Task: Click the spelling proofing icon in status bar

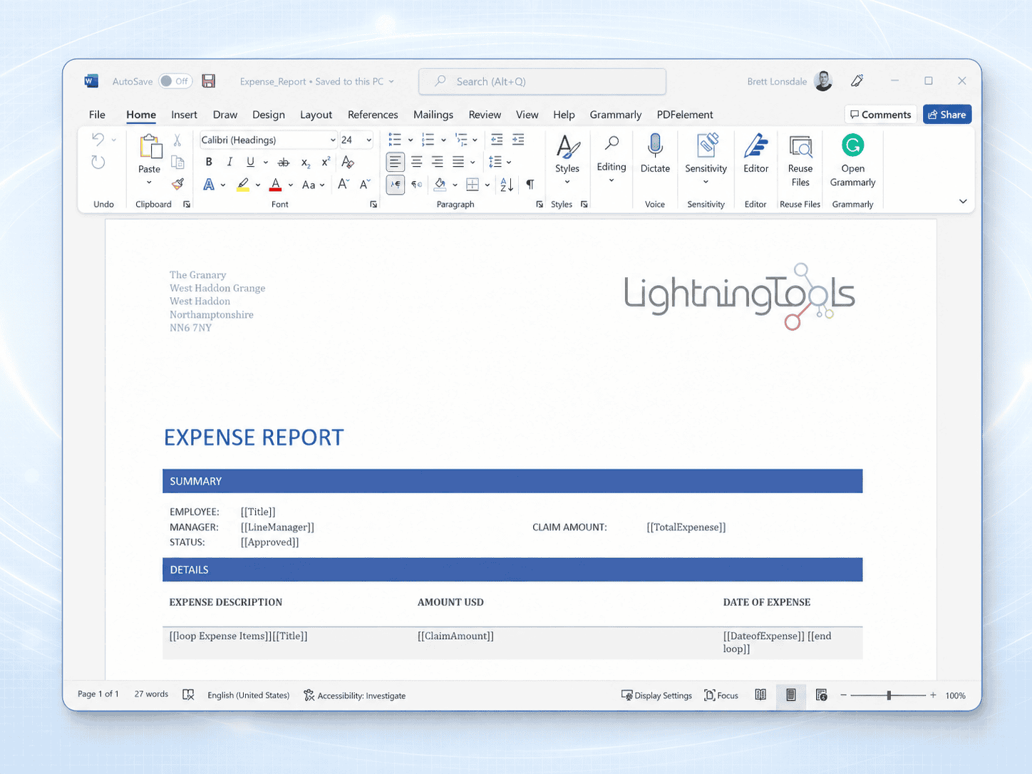Action: (188, 695)
